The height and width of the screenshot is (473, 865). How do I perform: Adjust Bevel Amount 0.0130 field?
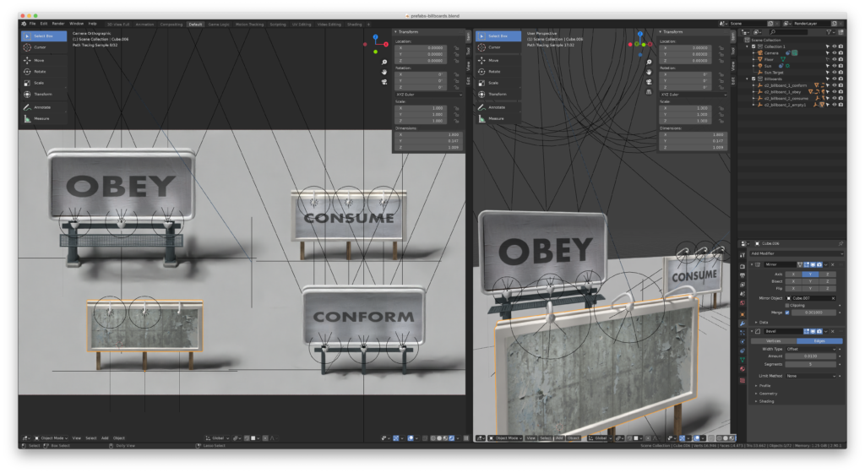coord(810,356)
